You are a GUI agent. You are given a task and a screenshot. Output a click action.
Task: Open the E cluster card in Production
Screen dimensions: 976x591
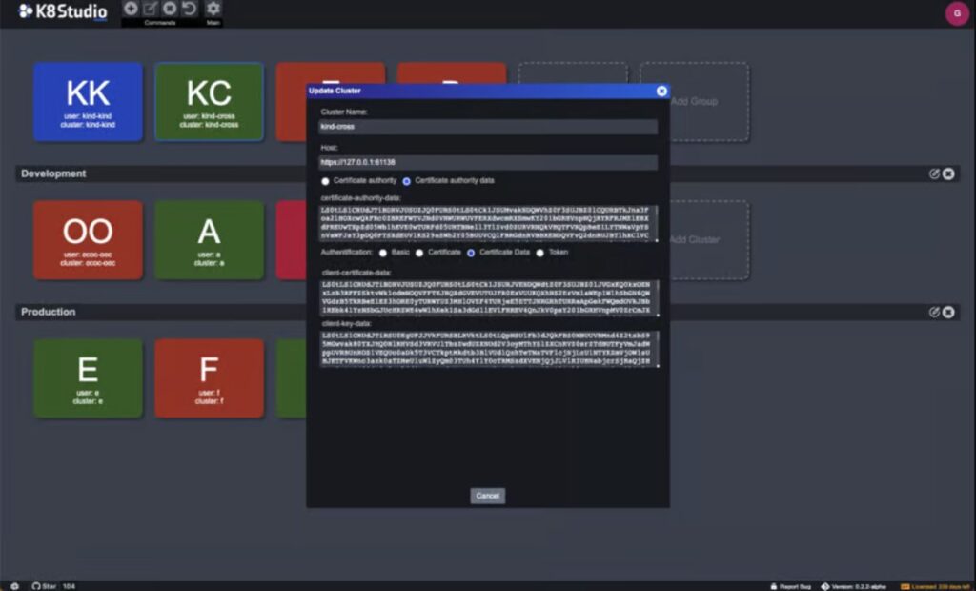click(88, 378)
